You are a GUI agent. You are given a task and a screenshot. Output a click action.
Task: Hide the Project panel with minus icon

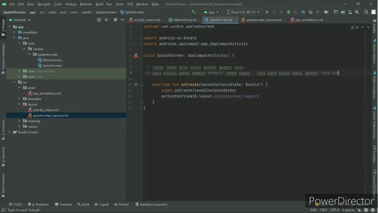[x=122, y=20]
